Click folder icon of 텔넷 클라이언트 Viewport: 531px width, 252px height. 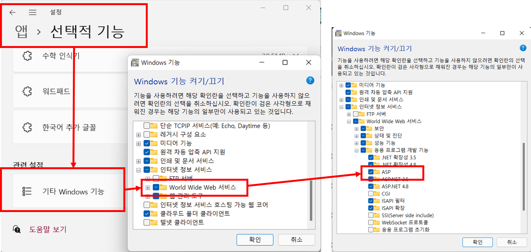point(154,222)
